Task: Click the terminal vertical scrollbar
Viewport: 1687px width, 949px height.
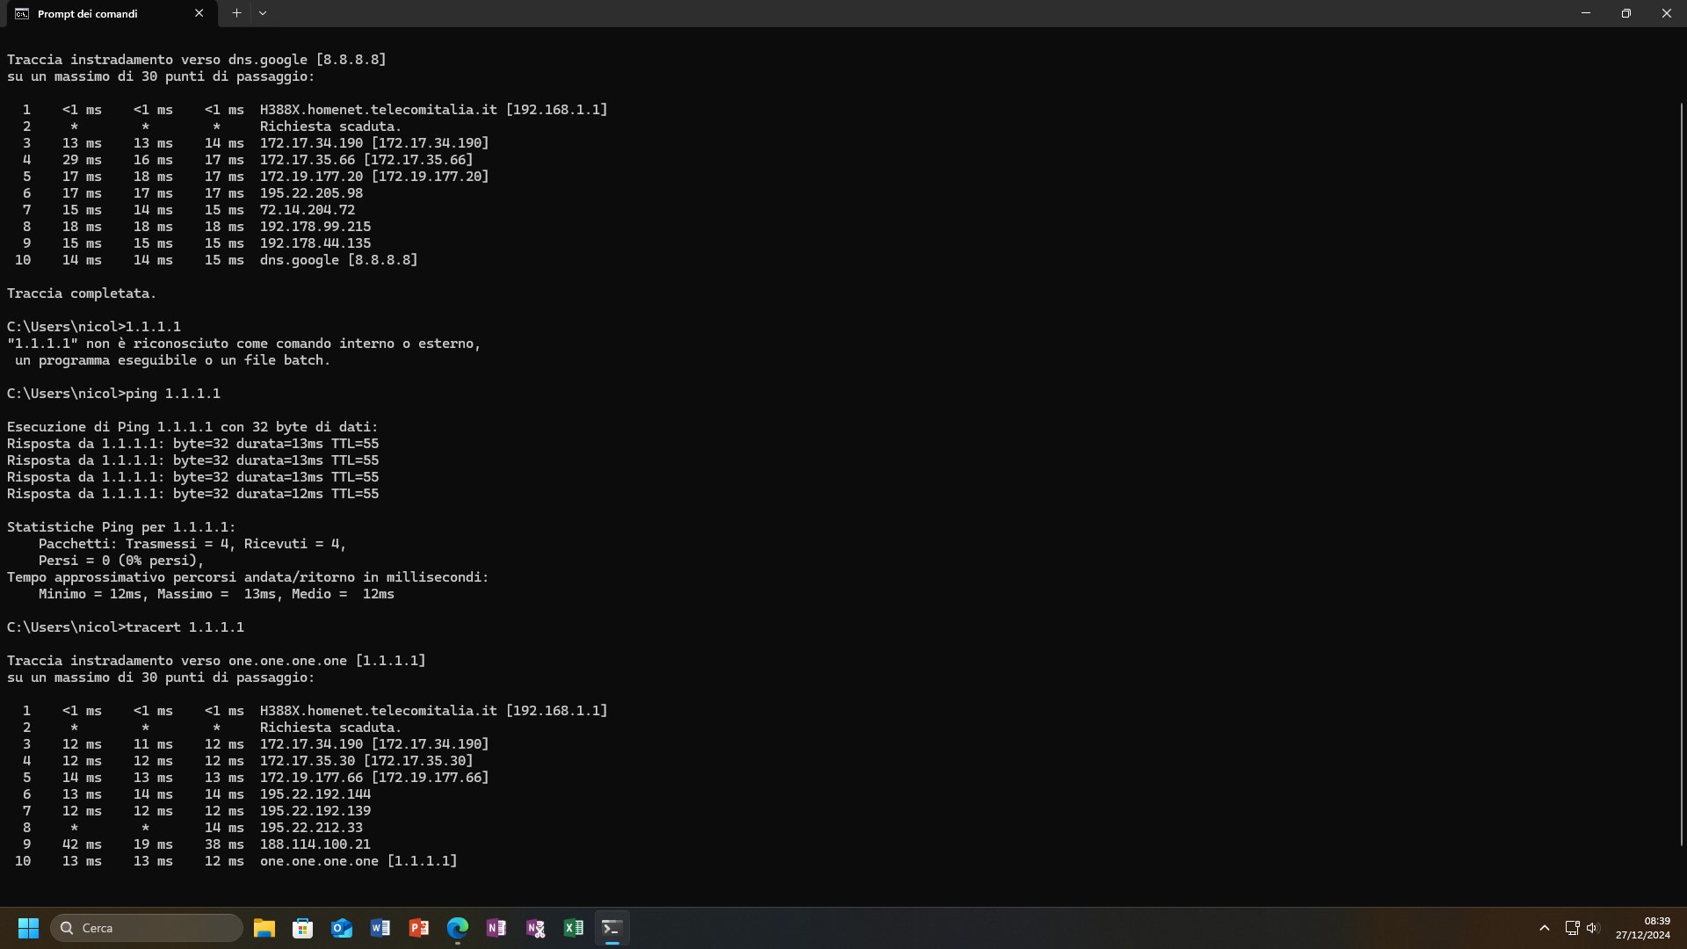Action: [x=1682, y=474]
